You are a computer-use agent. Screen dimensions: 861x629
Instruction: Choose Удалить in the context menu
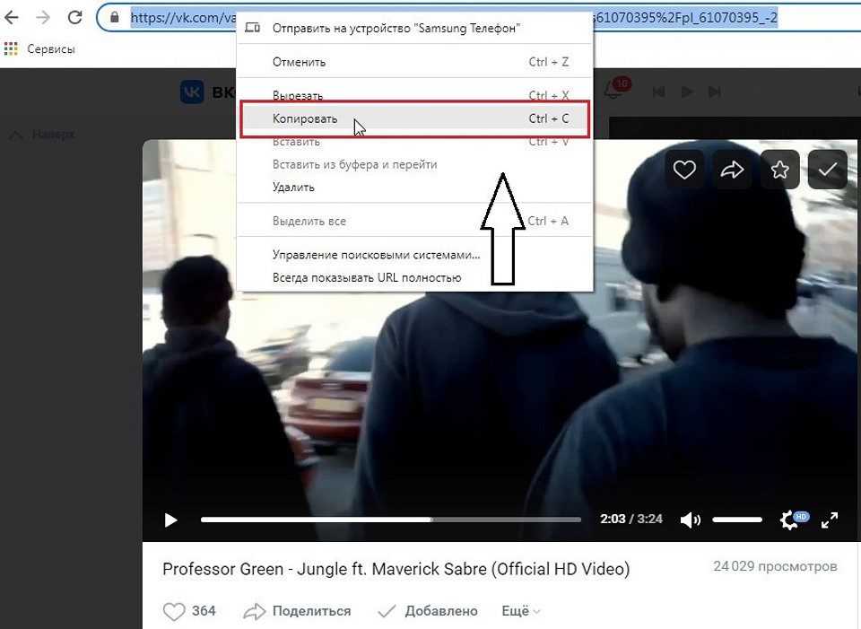[414, 188]
